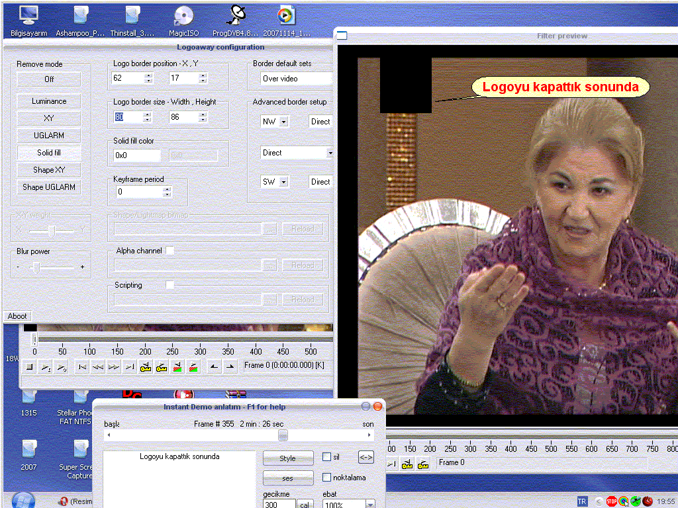
Task: Jump to end of video in left toolbar
Action: click(x=130, y=367)
